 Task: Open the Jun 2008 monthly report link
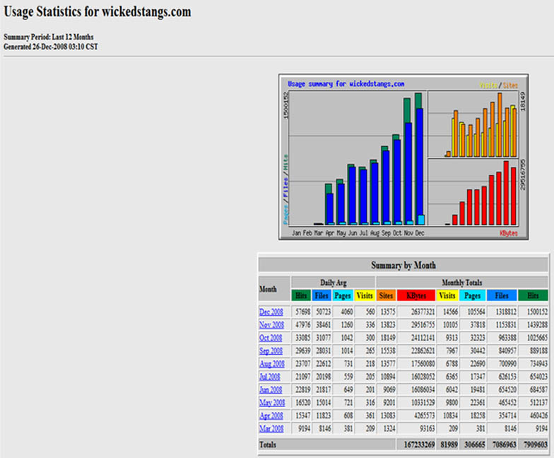tap(271, 390)
